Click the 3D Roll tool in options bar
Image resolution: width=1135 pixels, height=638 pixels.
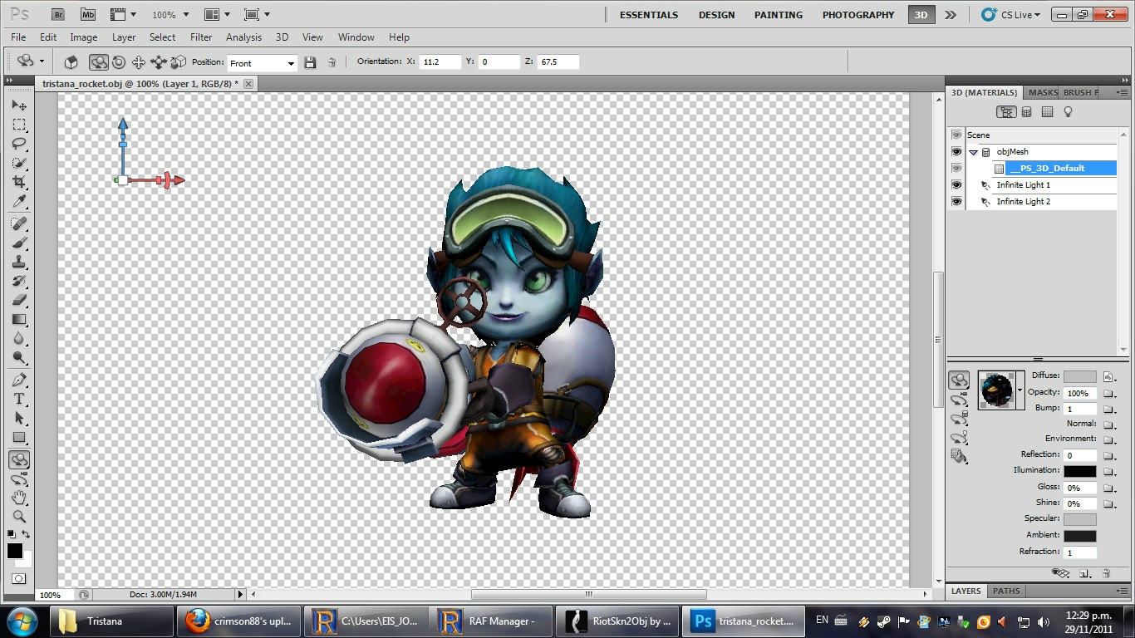(119, 62)
